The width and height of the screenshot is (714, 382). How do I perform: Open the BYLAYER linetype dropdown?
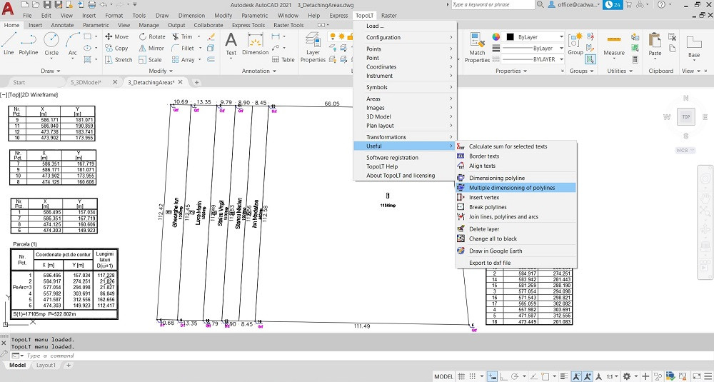[x=561, y=59]
